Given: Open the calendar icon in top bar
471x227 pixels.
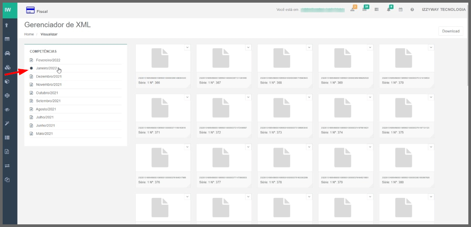Looking at the screenshot, I should click(400, 10).
